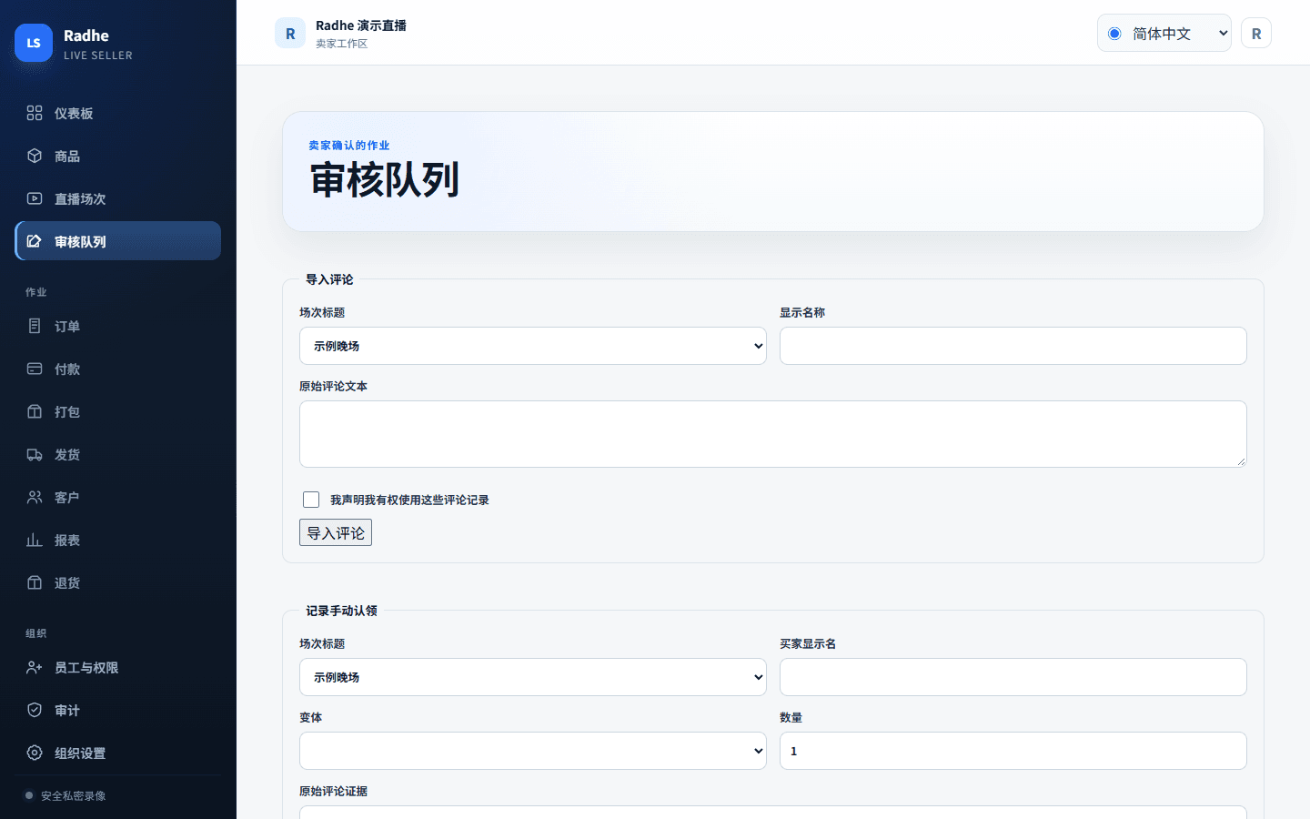This screenshot has height=819, width=1310.
Task: Tick the 我声明我有权使用这些评论记录 checkbox
Action: pyautogui.click(x=311, y=500)
